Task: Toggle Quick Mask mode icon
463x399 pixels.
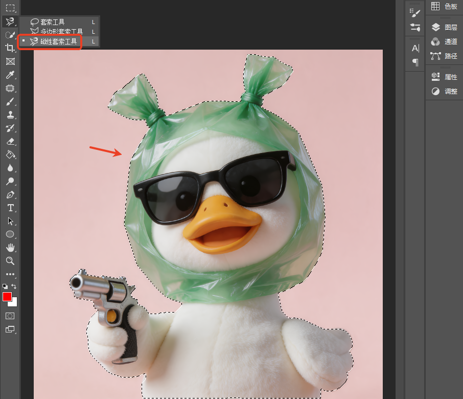Action: click(10, 316)
